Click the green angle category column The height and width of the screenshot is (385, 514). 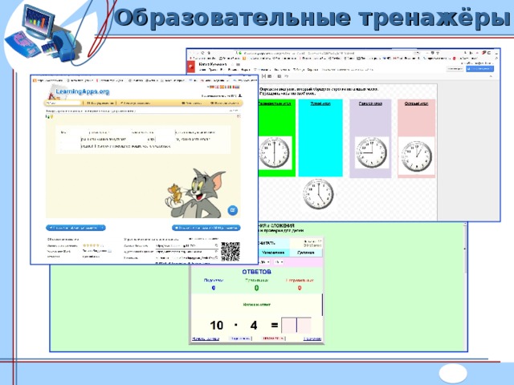(x=277, y=138)
